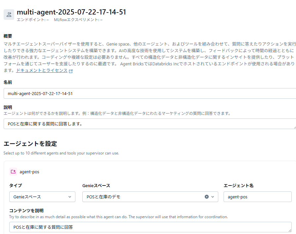The image size is (296, 234).
Task: Click the コンテンツを説明 label
Action: pos(26,211)
